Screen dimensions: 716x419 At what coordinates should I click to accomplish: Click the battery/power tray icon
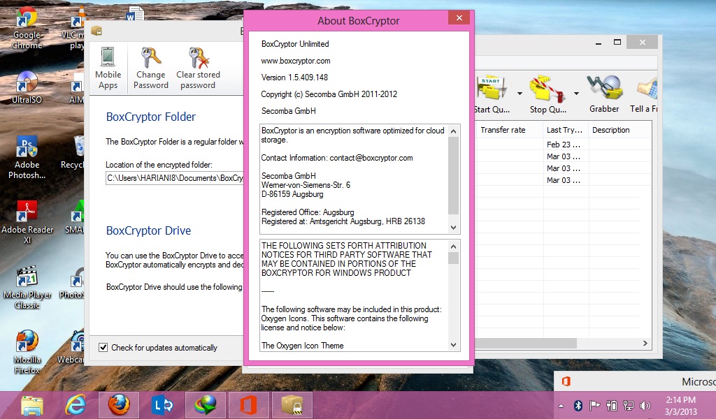click(611, 406)
